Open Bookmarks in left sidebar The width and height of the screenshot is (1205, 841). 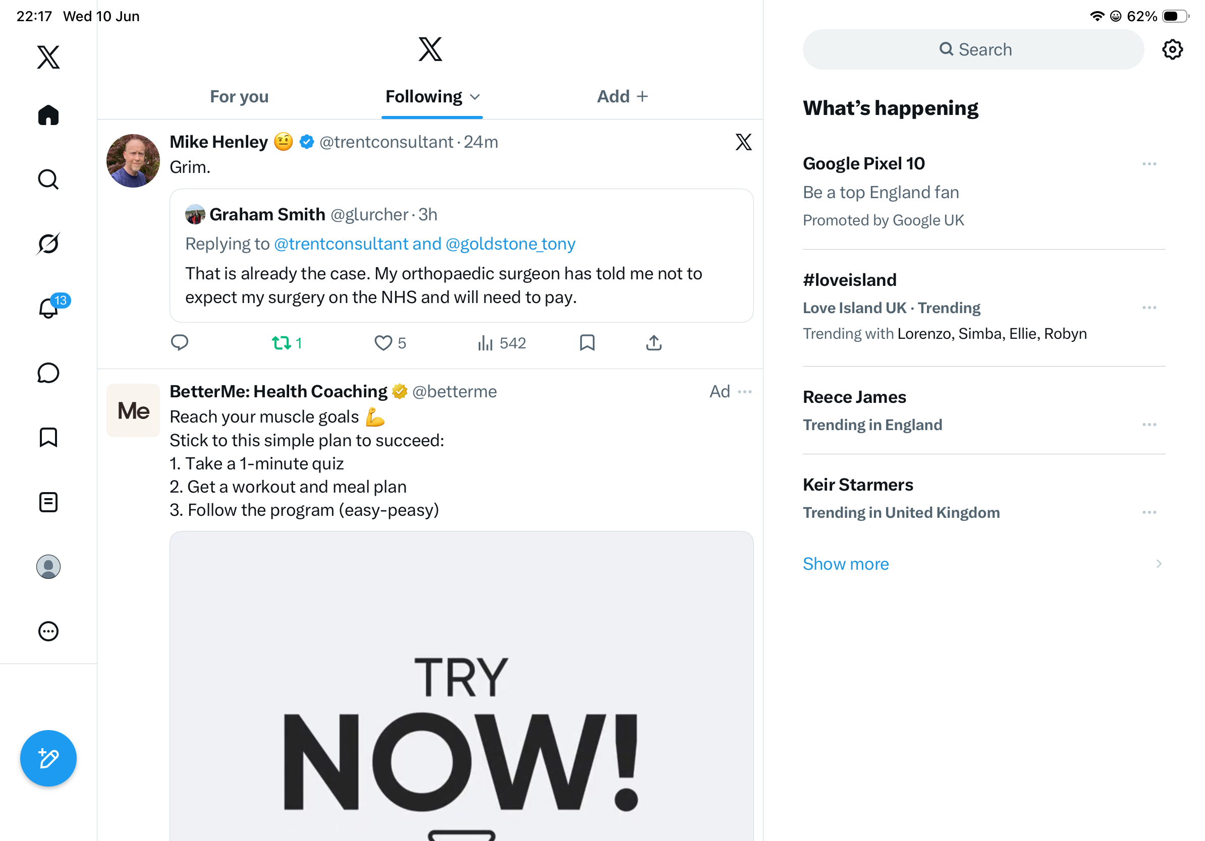click(48, 437)
